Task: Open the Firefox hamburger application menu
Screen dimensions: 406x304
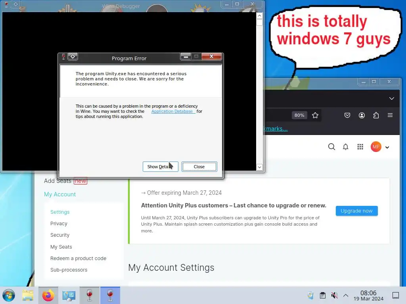Action: coord(390,115)
